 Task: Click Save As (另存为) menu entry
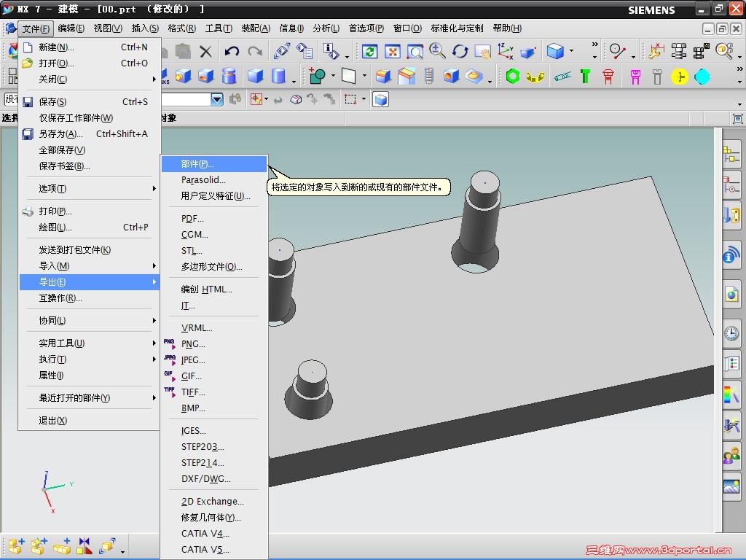60,133
